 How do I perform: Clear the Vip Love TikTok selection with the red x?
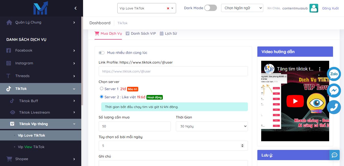point(168,8)
